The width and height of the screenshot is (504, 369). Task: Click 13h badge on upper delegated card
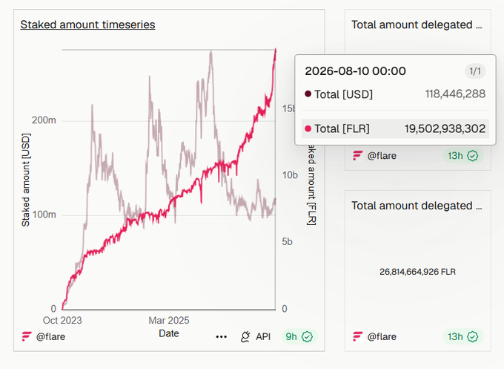(x=463, y=156)
